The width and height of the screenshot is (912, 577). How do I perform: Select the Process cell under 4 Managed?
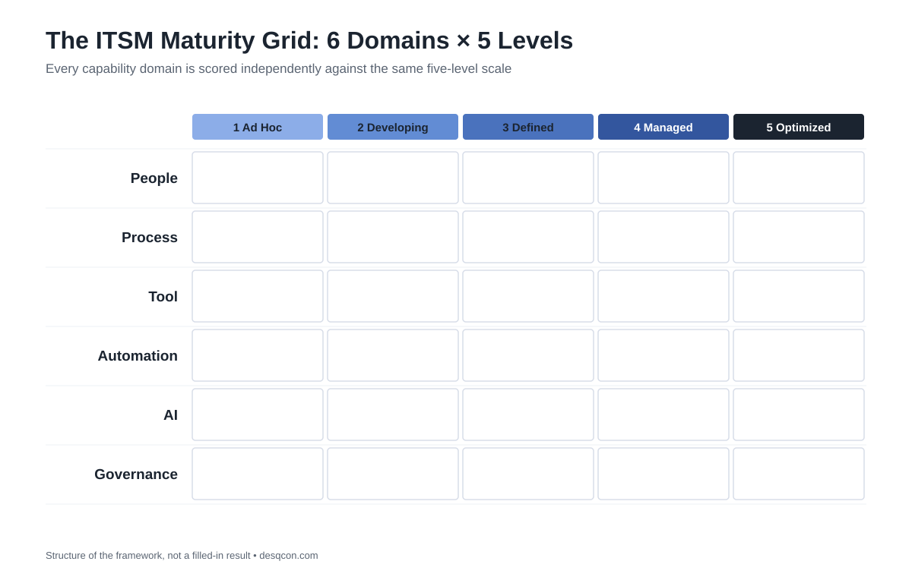point(663,237)
